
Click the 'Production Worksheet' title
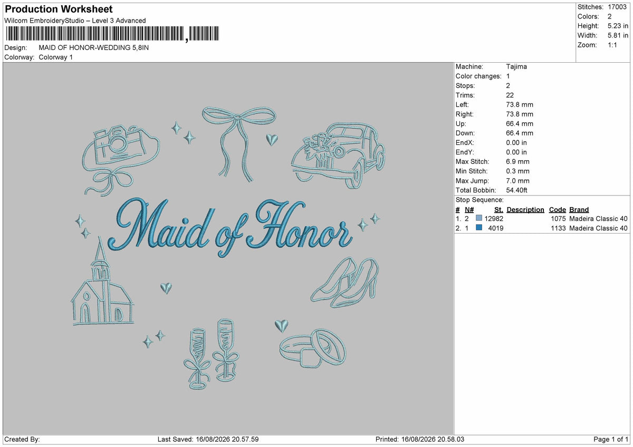(59, 9)
